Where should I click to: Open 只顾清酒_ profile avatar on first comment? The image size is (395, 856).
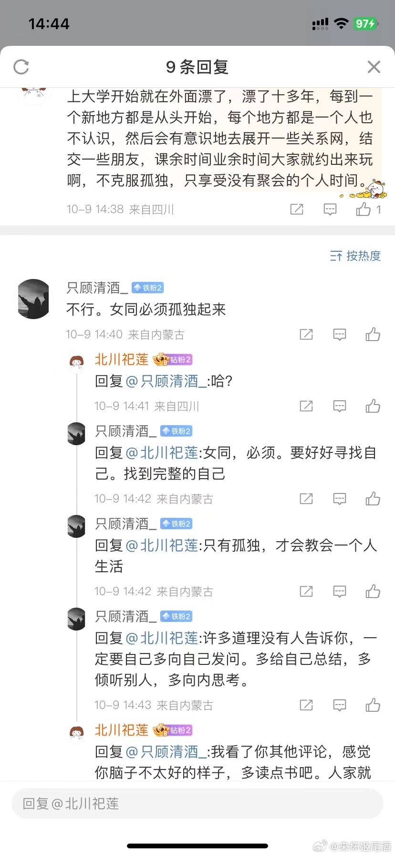(33, 299)
